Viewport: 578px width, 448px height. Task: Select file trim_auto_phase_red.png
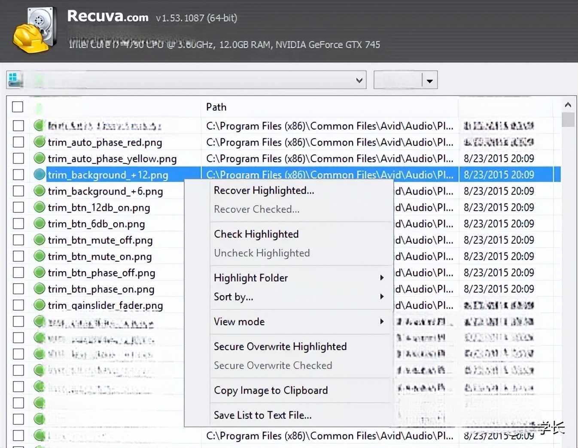105,142
